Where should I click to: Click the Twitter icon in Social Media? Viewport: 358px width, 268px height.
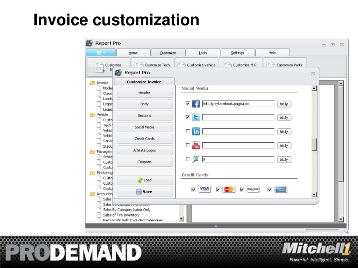(x=196, y=117)
